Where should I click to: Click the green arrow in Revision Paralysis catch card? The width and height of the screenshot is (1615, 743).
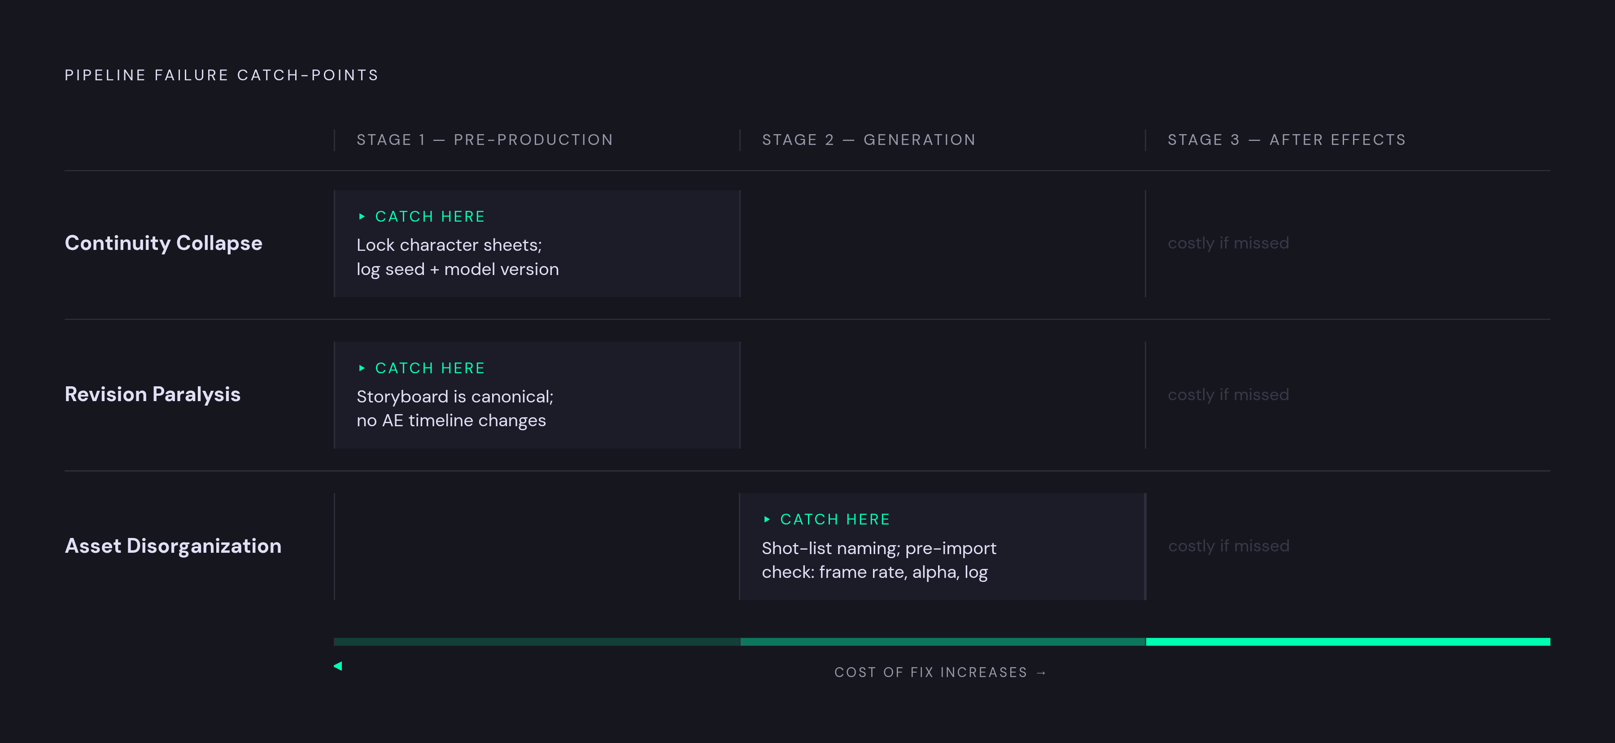click(x=362, y=368)
